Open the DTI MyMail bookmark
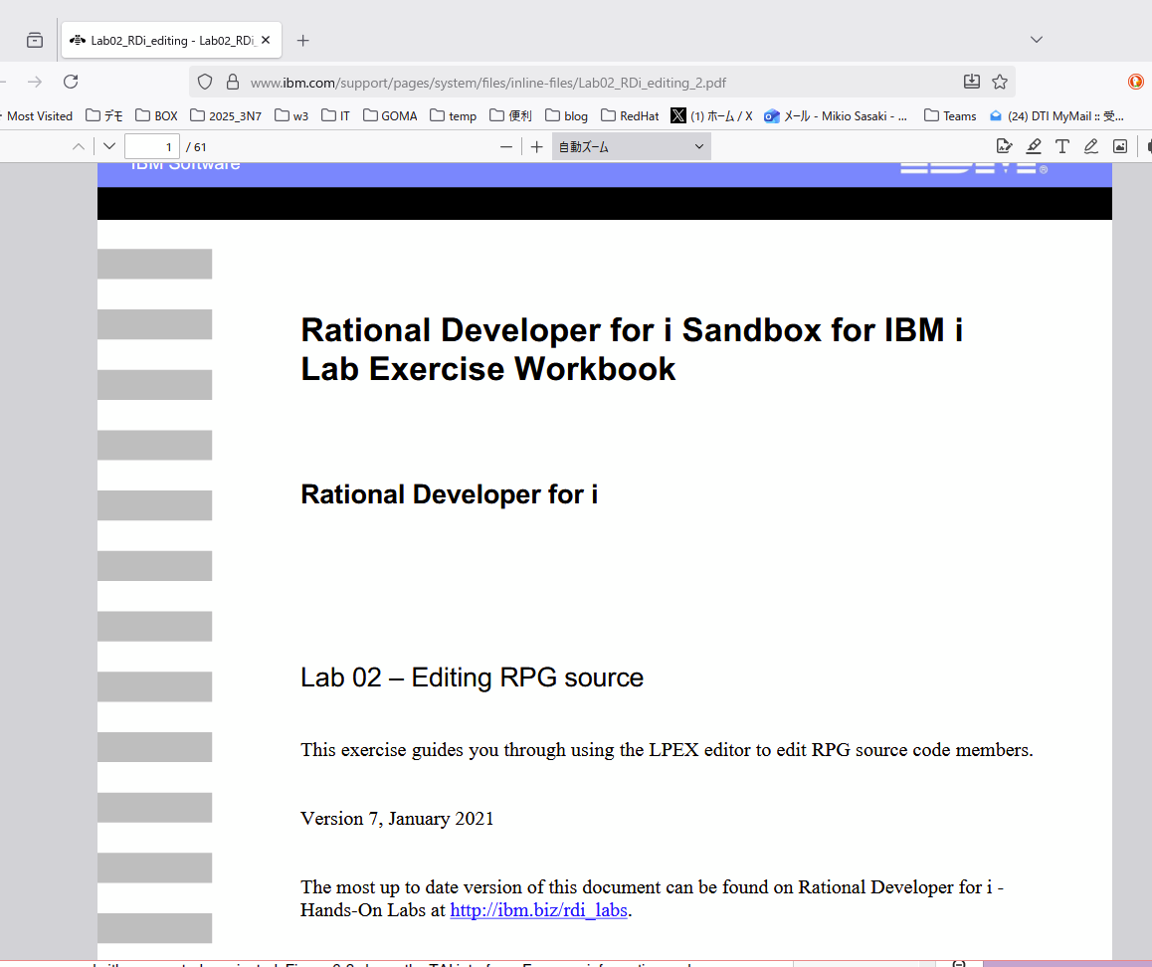 coord(1056,116)
